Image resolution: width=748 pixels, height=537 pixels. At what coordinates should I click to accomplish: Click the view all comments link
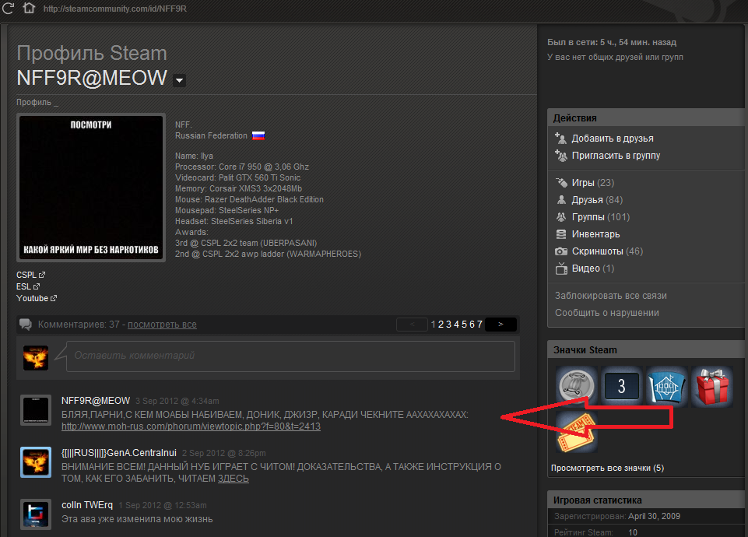[x=162, y=325]
